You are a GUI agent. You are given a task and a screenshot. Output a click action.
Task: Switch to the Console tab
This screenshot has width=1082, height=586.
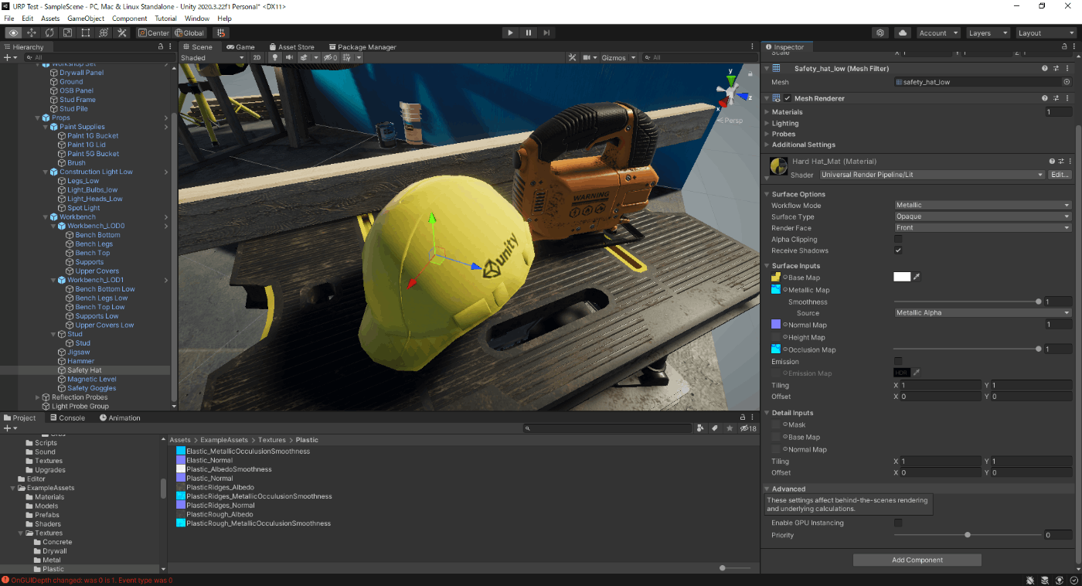point(67,417)
